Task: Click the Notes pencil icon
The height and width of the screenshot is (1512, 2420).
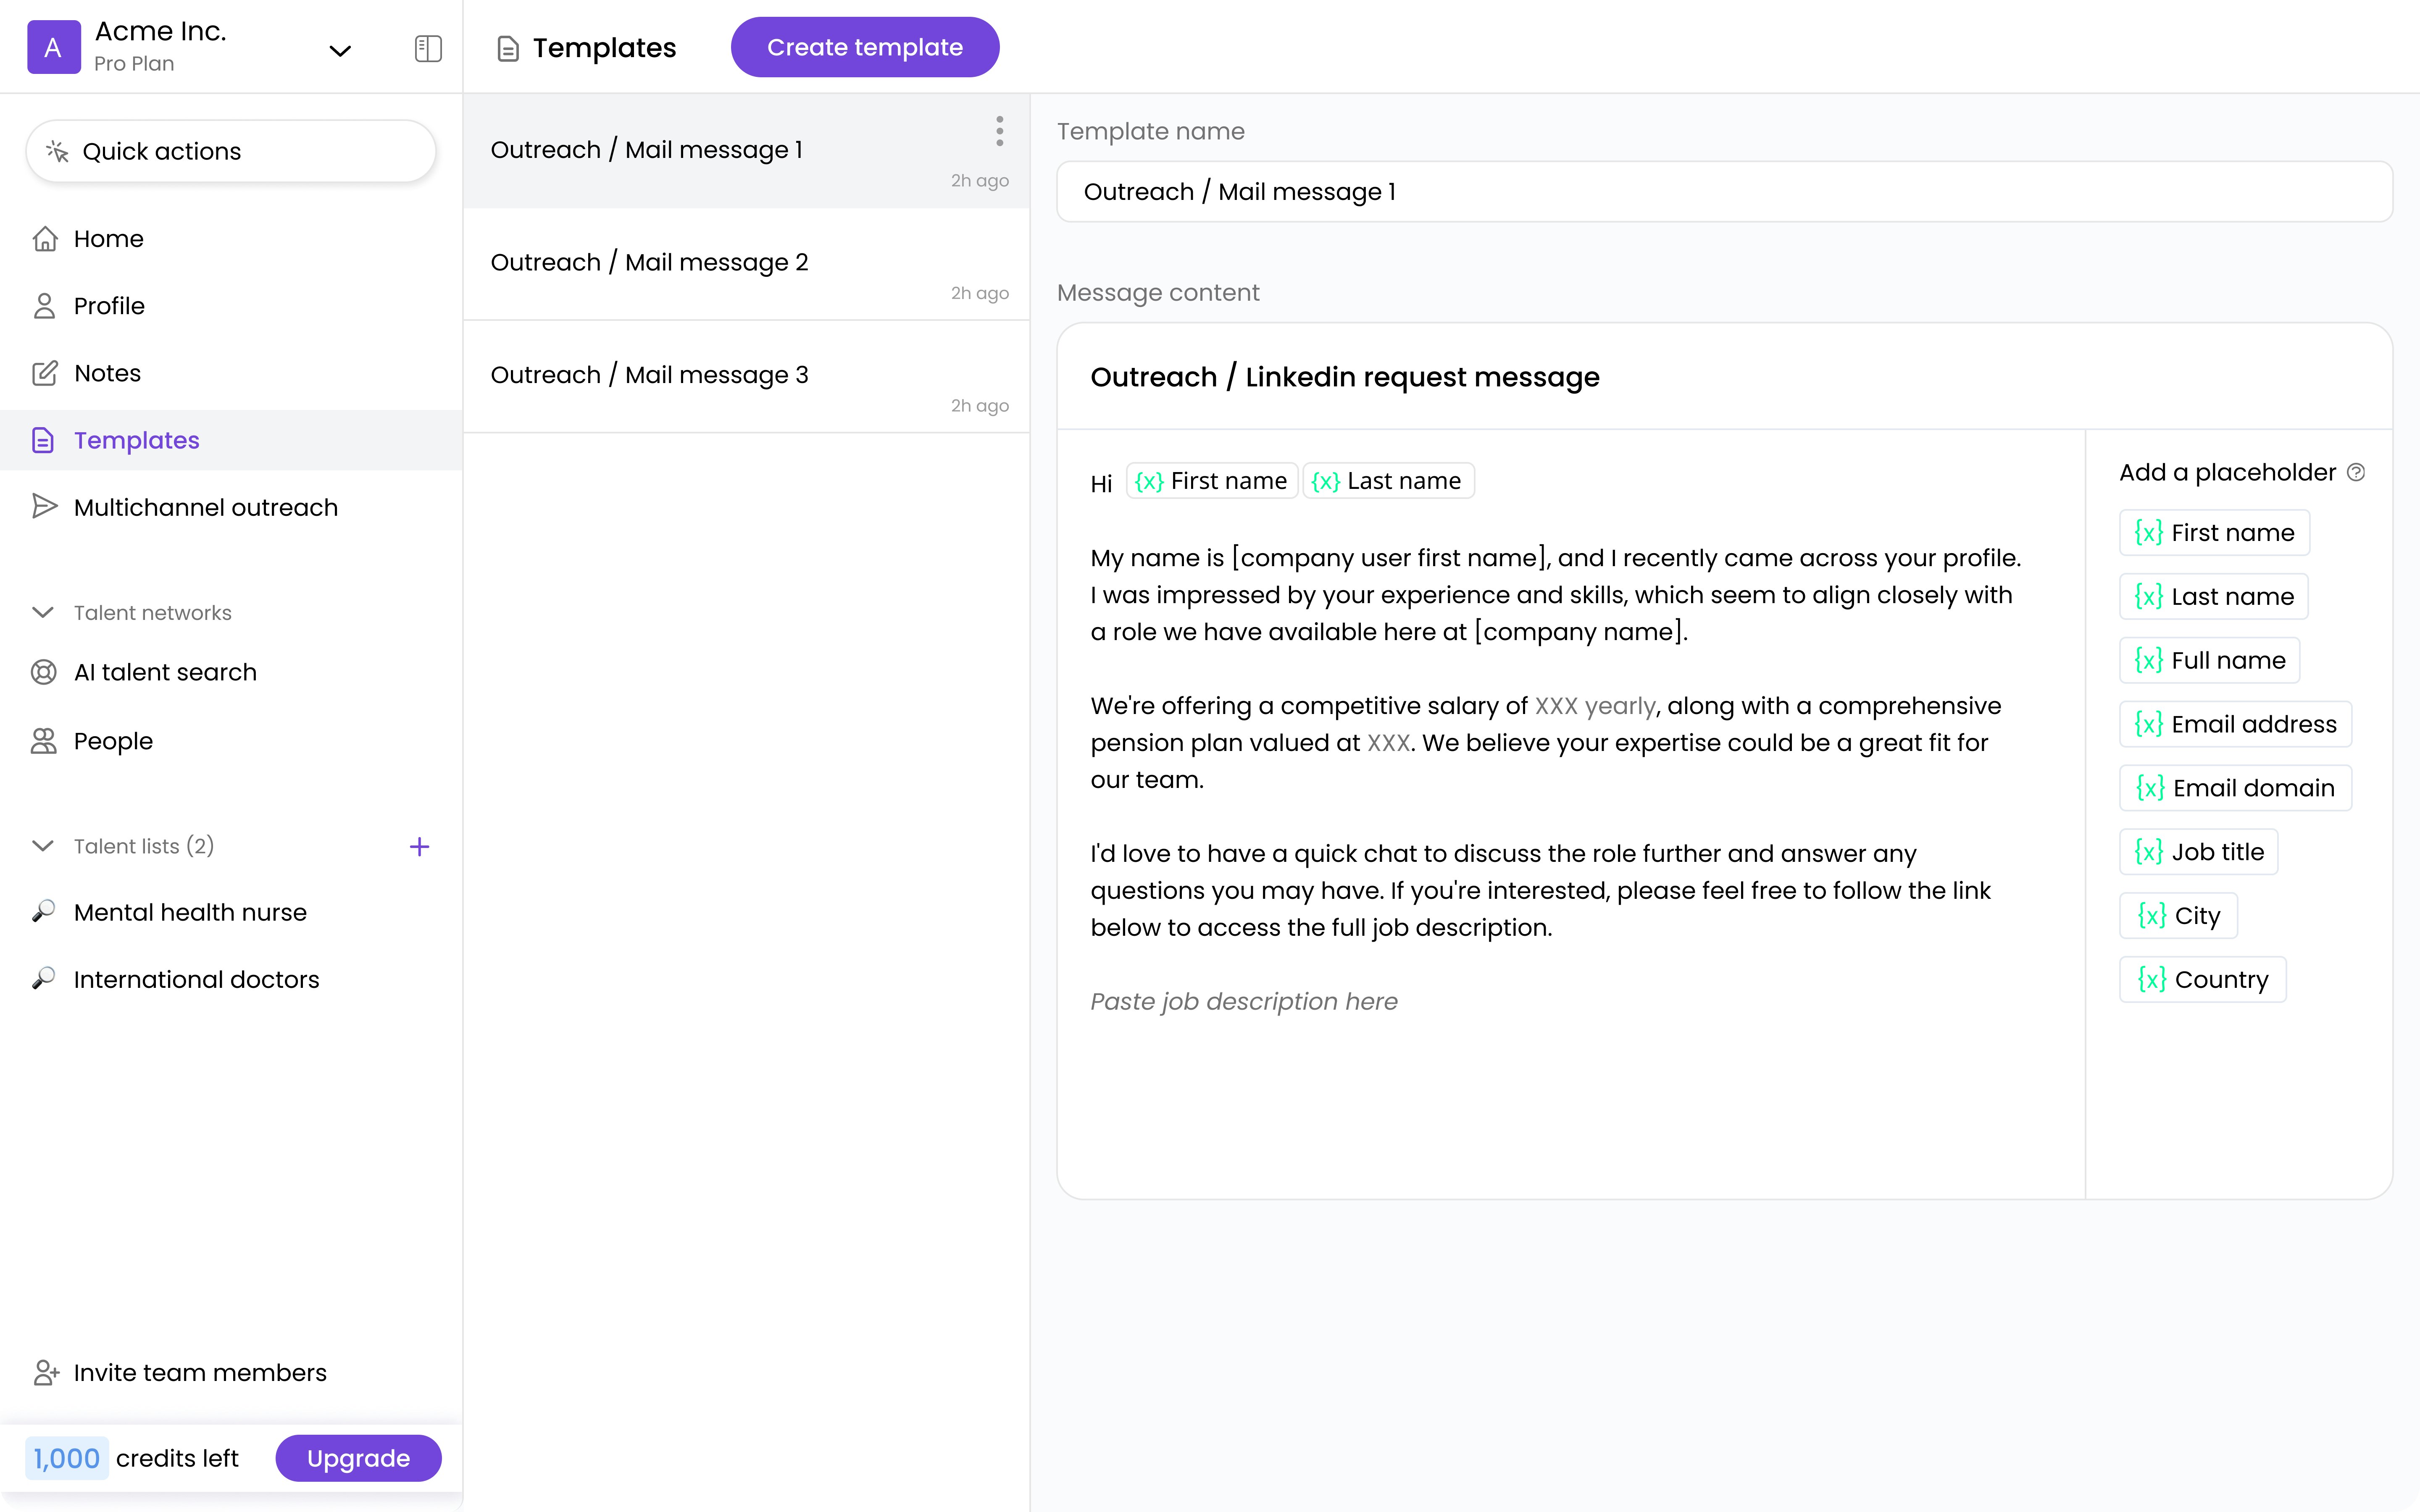Action: pyautogui.click(x=44, y=373)
